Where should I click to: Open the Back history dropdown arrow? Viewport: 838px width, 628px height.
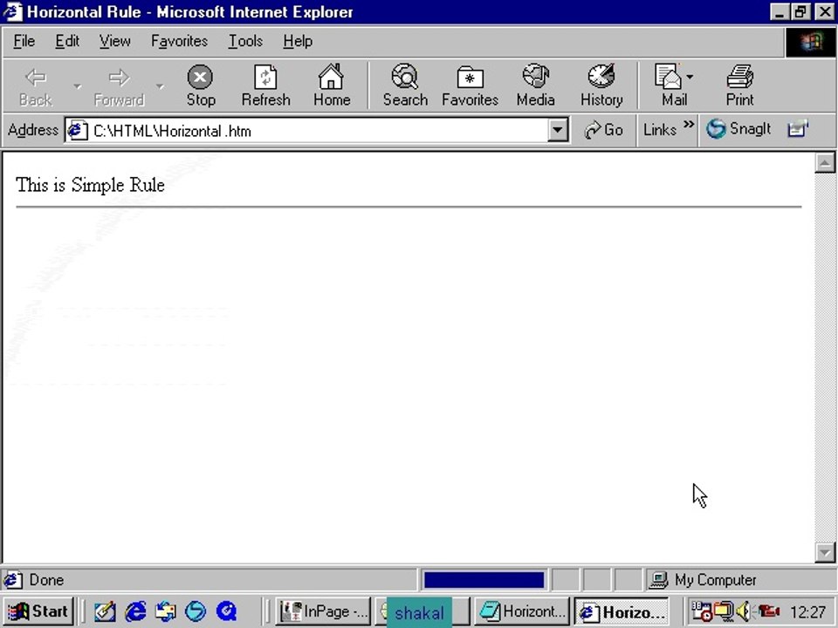click(x=78, y=86)
